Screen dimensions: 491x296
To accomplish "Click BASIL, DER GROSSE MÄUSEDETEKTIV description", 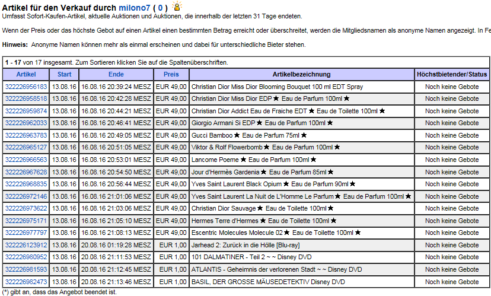I will pyautogui.click(x=268, y=282).
